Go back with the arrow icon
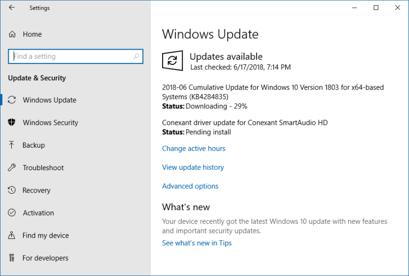Screen dimensions: 409x276 [12, 8]
